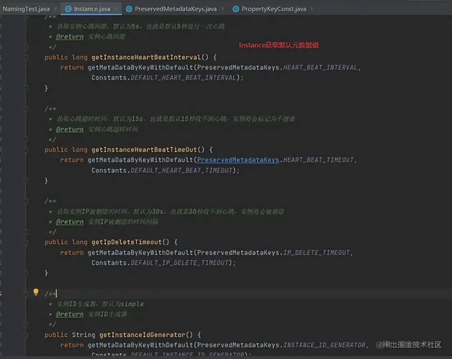The height and width of the screenshot is (359, 452).
Task: Close the Instance.java tab
Action: coord(116,9)
